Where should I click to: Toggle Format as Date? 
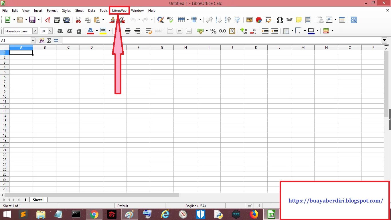(x=232, y=31)
